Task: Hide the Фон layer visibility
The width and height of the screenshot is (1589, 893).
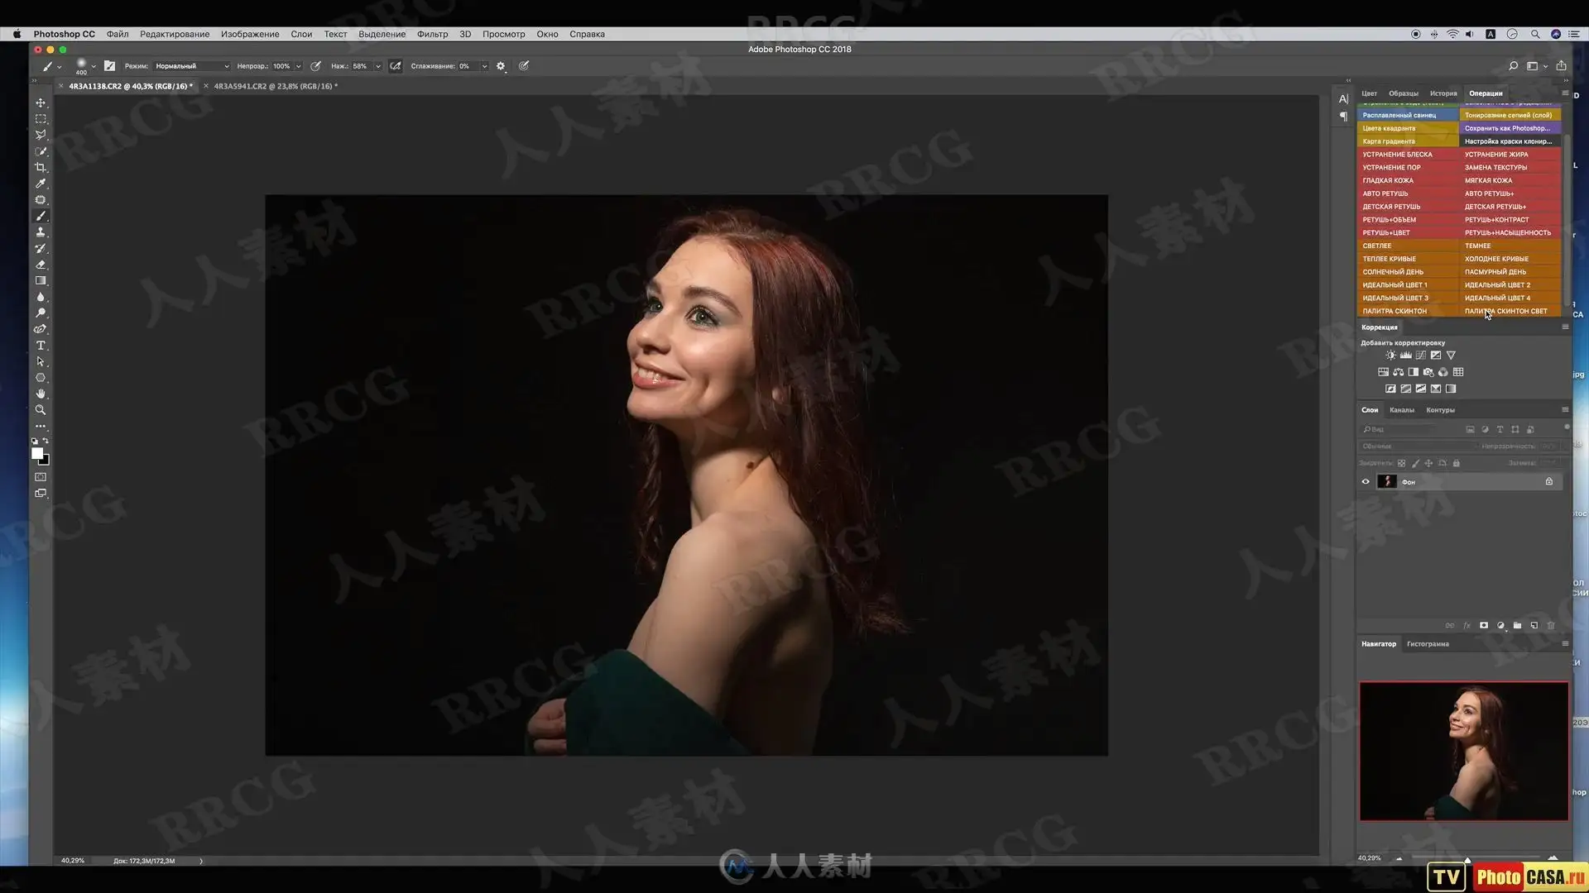Action: coord(1366,482)
